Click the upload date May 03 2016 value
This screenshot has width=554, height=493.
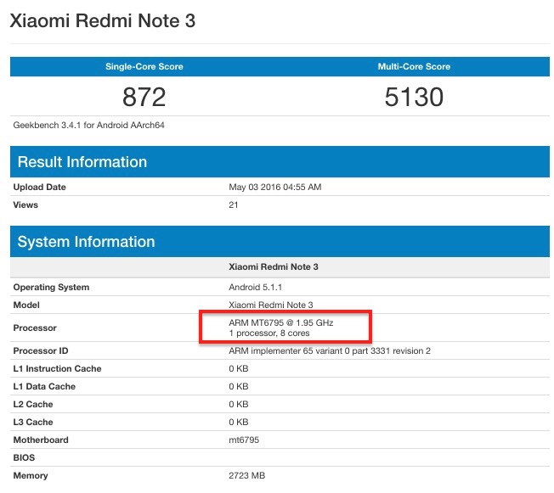pyautogui.click(x=275, y=188)
